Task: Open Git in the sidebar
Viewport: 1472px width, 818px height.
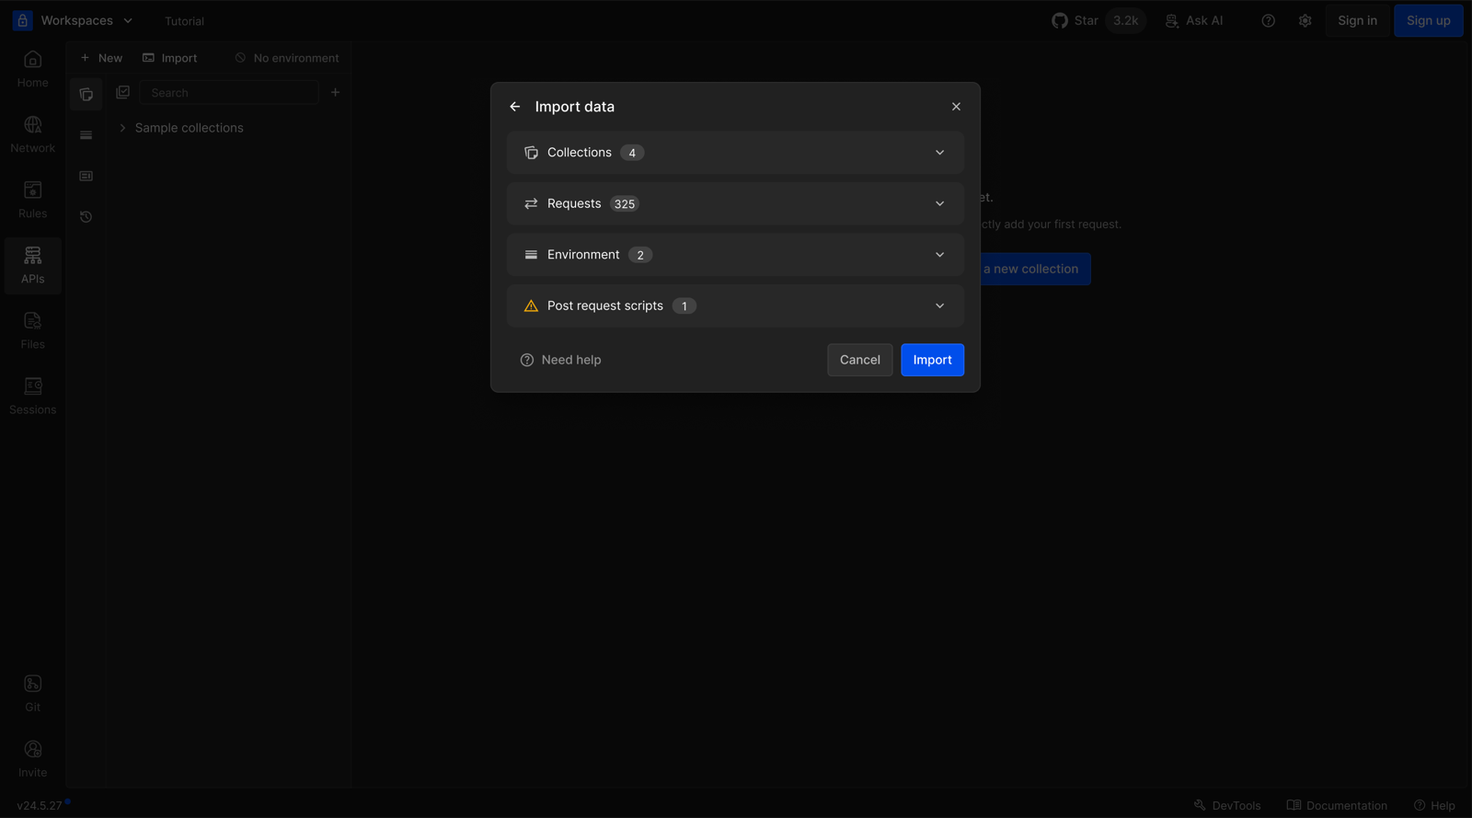Action: [x=32, y=694]
